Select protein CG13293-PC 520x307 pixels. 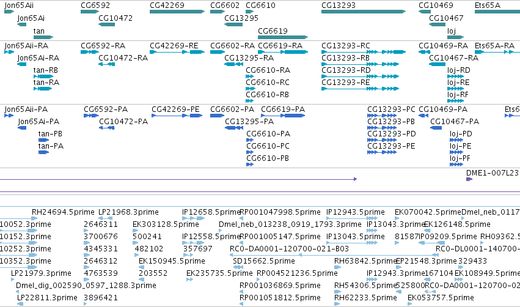coord(391,109)
